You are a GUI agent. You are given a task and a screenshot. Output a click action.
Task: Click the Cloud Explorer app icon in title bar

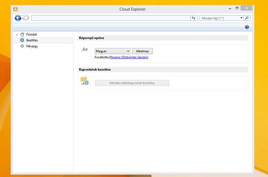point(15,9)
